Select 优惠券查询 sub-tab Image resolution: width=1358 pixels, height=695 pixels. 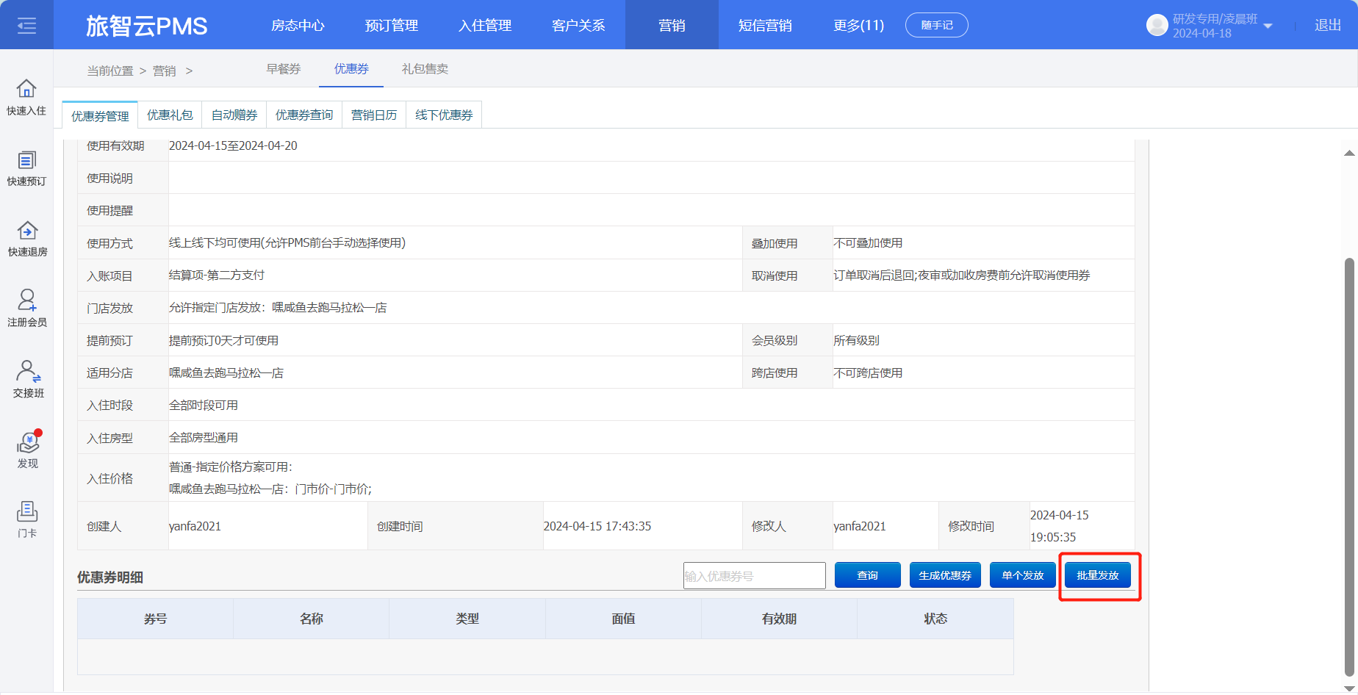coord(304,115)
